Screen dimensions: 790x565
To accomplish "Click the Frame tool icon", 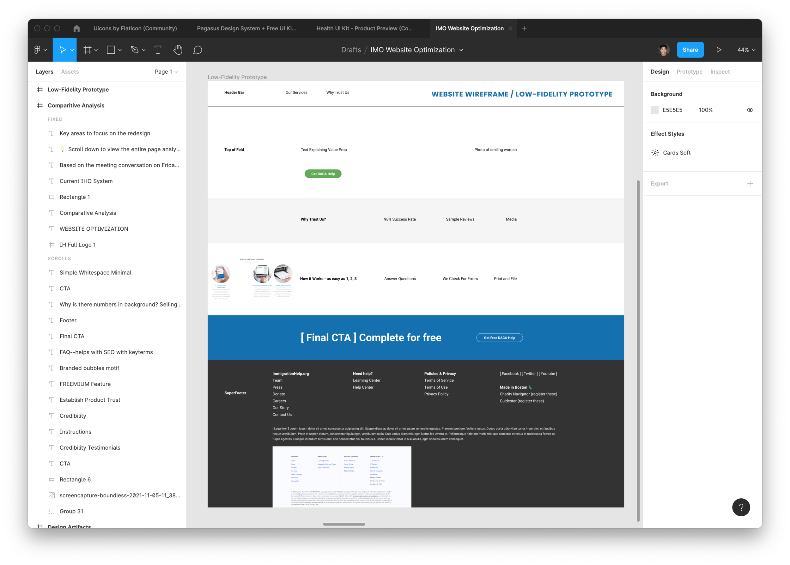I will click(x=87, y=50).
